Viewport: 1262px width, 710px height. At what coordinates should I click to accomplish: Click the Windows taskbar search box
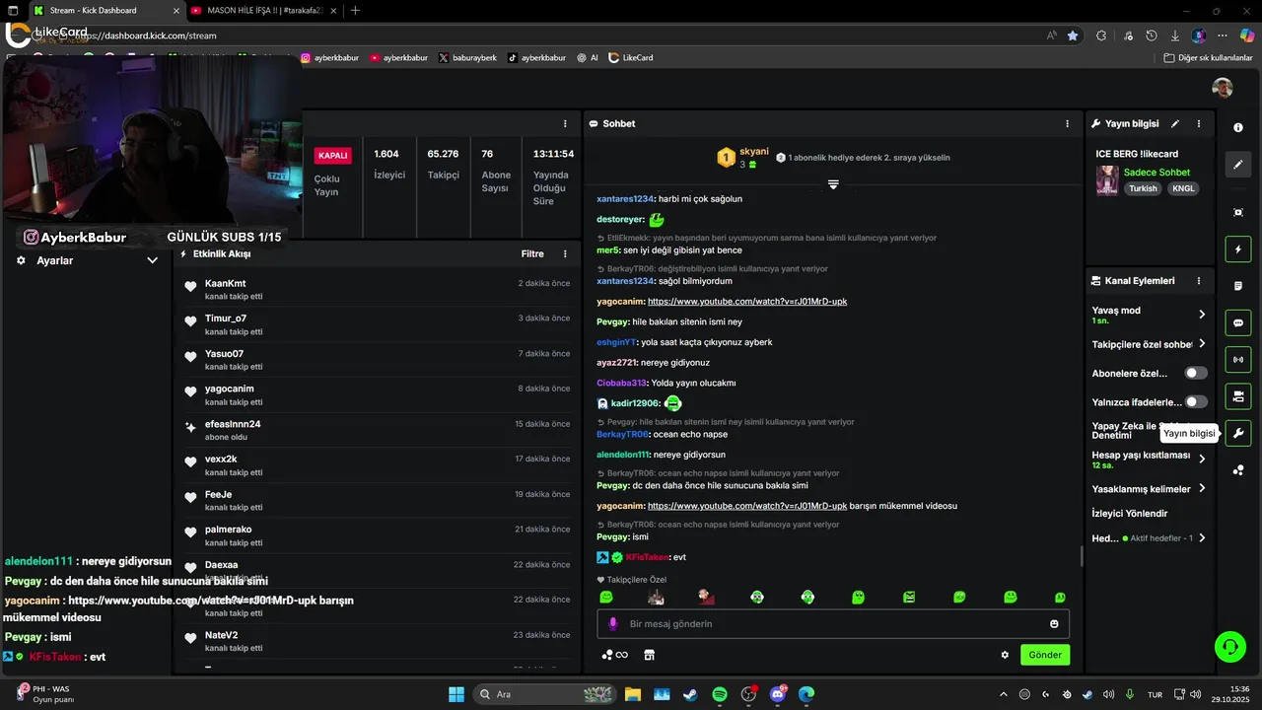(543, 694)
